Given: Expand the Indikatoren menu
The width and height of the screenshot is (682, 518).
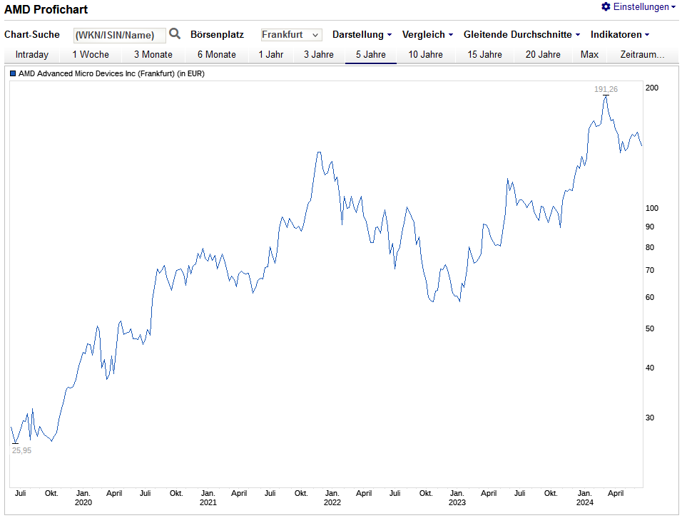Looking at the screenshot, I should [x=620, y=34].
